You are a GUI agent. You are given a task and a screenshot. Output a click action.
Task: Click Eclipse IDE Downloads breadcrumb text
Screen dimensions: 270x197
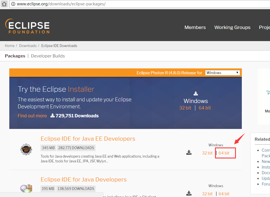click(x=59, y=46)
